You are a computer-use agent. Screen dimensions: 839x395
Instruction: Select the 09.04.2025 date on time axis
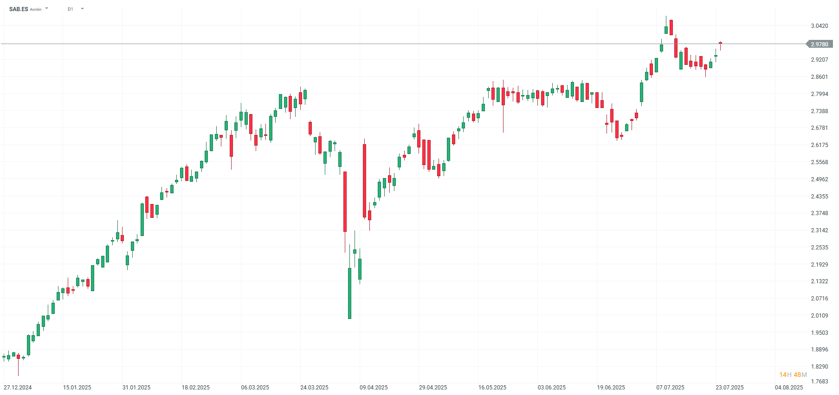(x=374, y=388)
